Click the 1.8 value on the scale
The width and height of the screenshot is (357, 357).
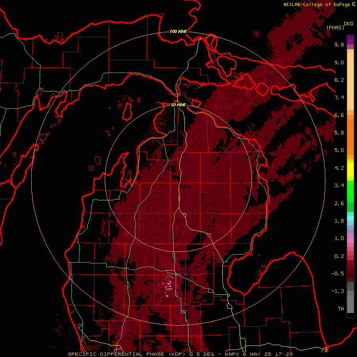[x=339, y=221]
